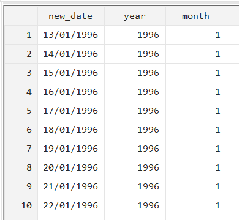Select row number 5 header
Image resolution: width=239 pixels, height=220 pixels.
pyautogui.click(x=21, y=111)
